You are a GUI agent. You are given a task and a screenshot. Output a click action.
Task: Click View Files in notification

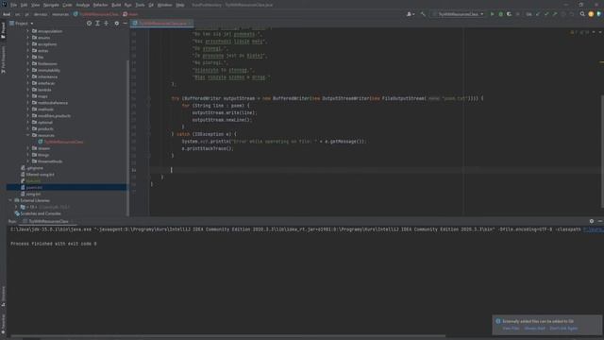pos(512,329)
